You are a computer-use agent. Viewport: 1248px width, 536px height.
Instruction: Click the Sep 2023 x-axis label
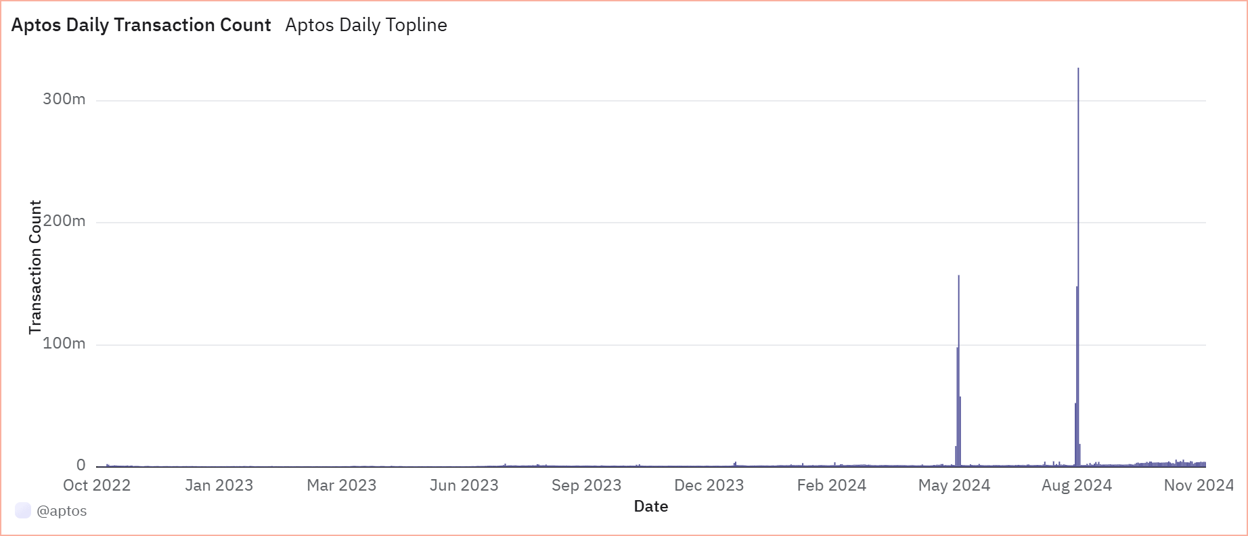click(586, 485)
